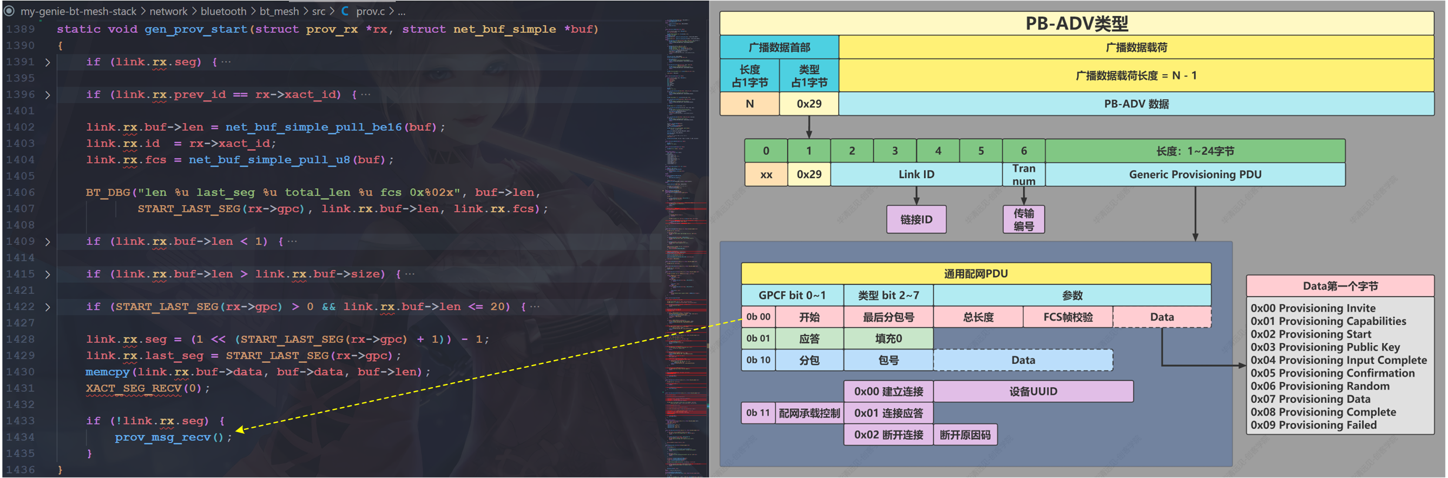Click memcpy call on line 1430
This screenshot has width=1448, height=478.
click(107, 372)
